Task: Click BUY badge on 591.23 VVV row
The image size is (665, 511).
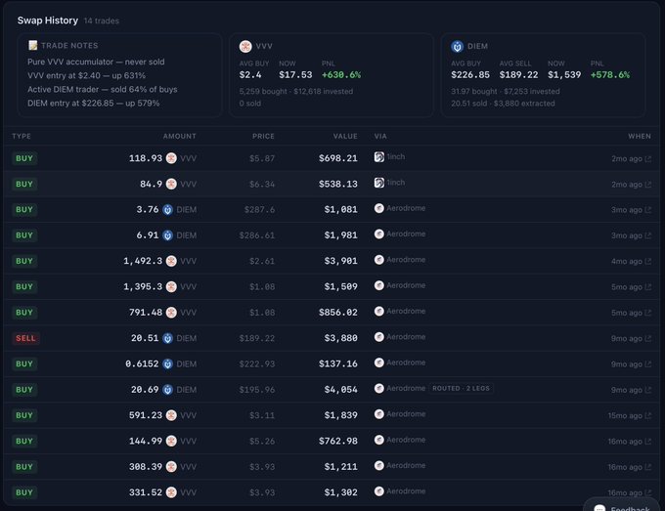Action: click(x=24, y=415)
